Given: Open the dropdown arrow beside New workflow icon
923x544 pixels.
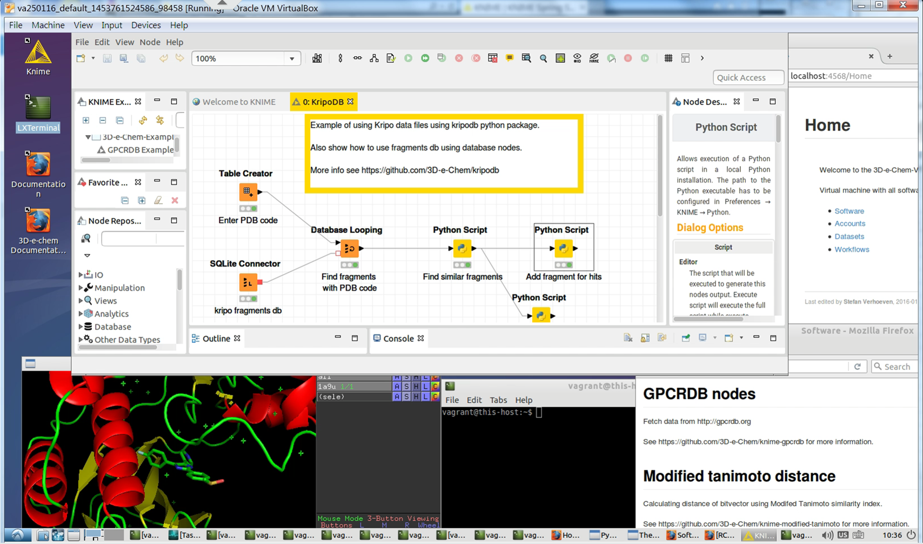Looking at the screenshot, I should pos(93,58).
